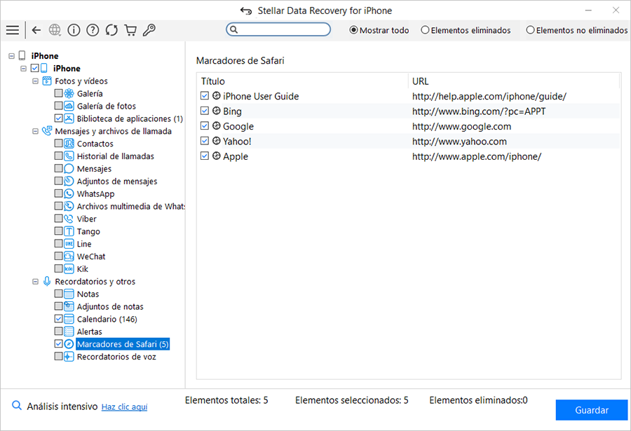Screen dimensions: 631x431
Task: Click the key activation icon
Action: 149,30
